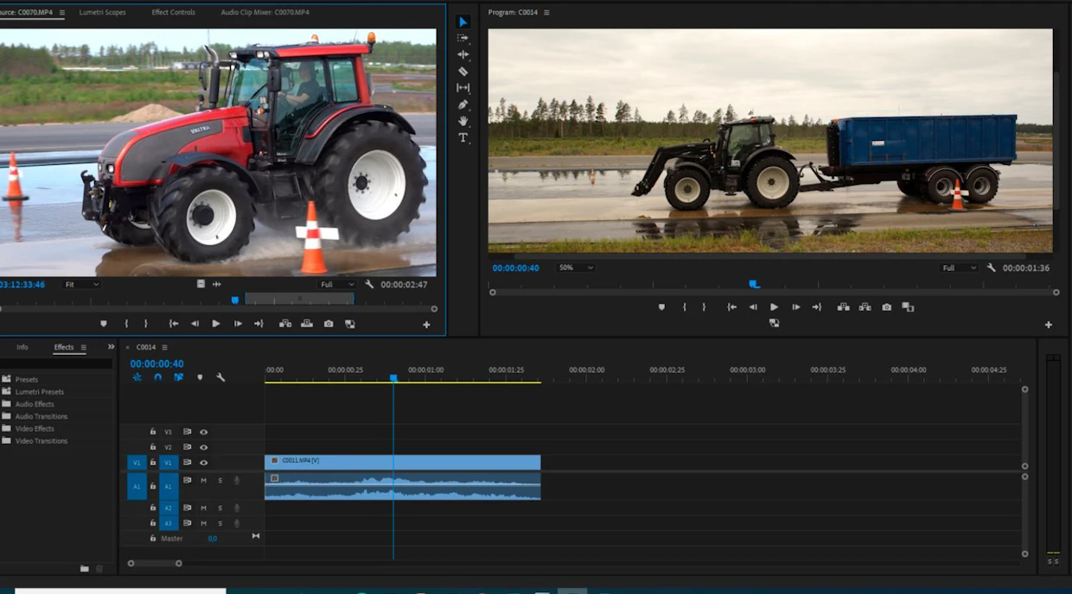
Task: Click the Program monitor playhead on ruler
Action: 754,283
